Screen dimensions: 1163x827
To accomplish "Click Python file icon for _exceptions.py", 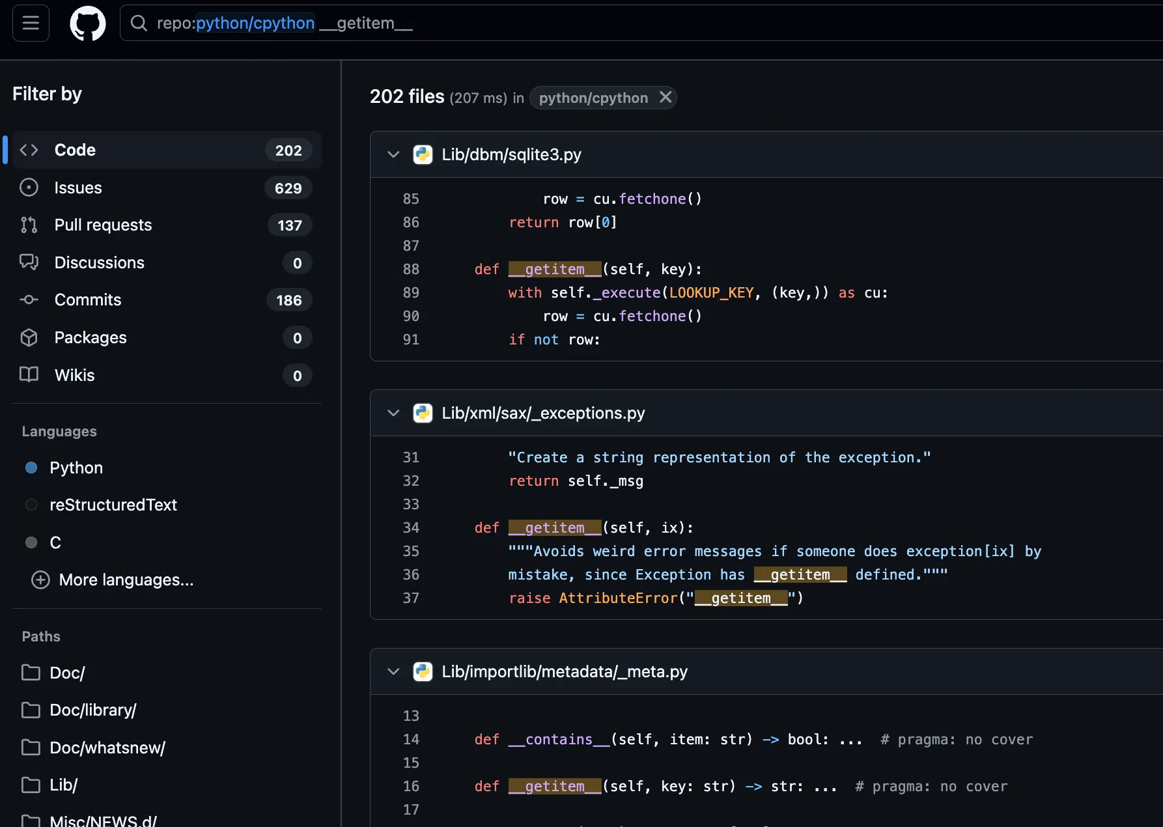I will [423, 413].
